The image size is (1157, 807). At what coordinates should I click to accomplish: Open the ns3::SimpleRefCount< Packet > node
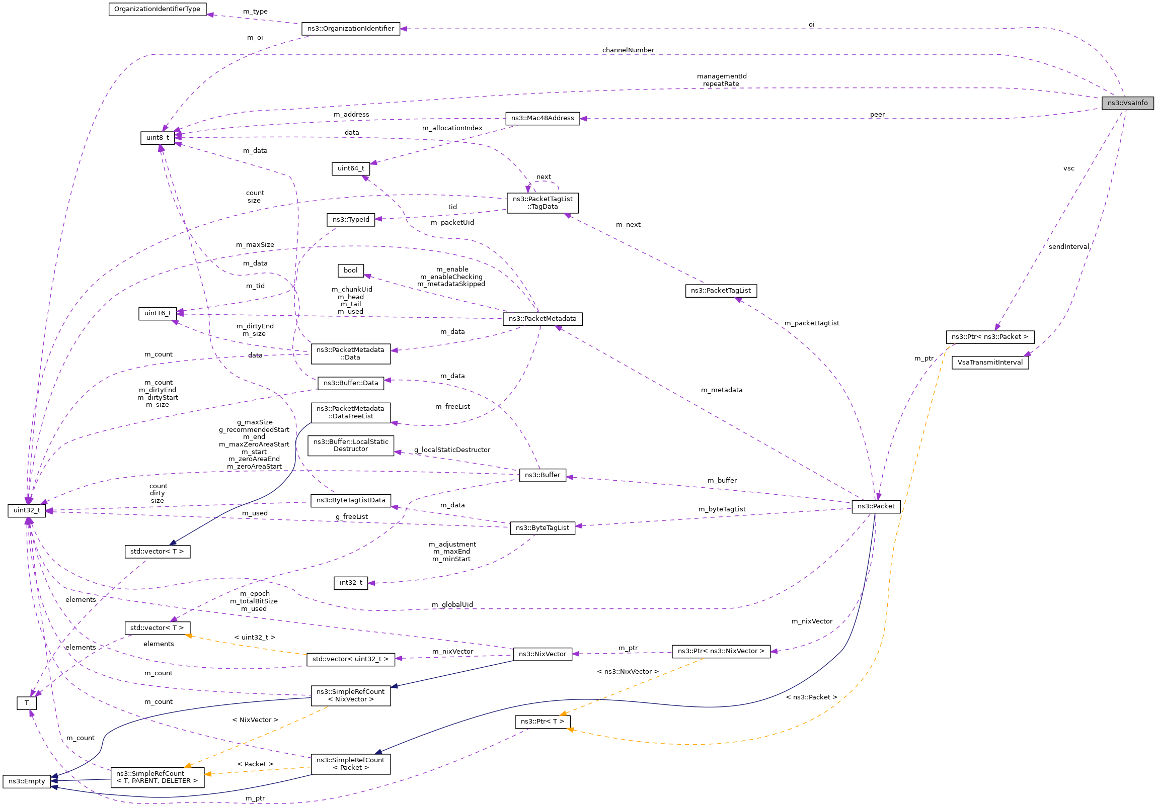pos(351,764)
